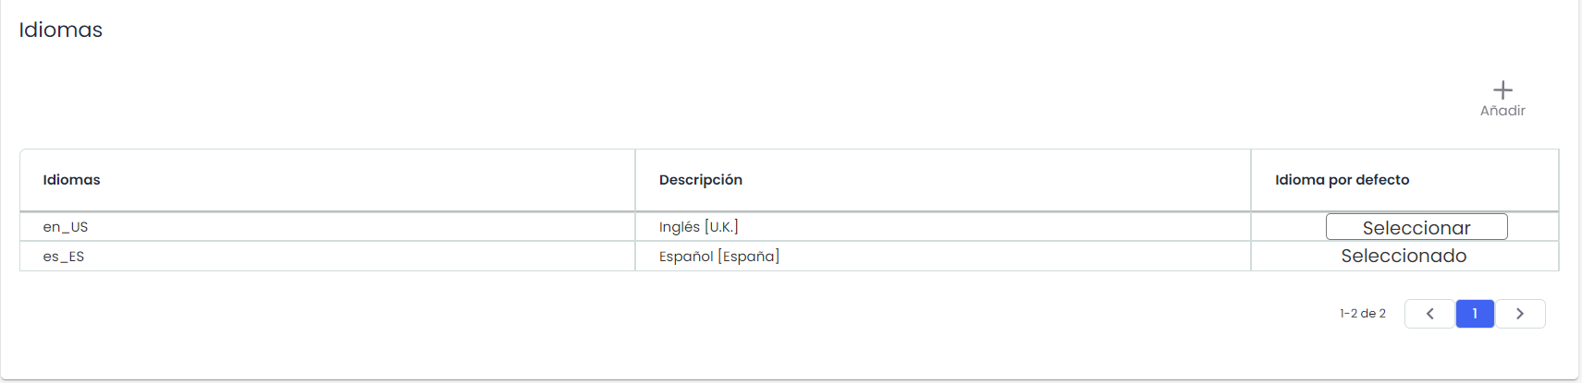Select the es_ES language code cell
Viewport: 1582px width, 383px height.
64,257
